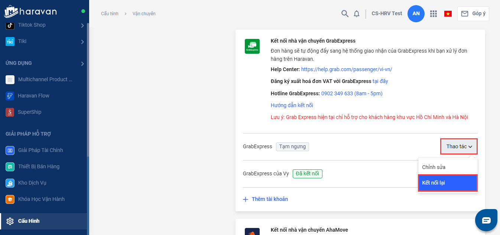Go to Cấu hình breadcrumb
500x235 pixels.
pyautogui.click(x=110, y=14)
